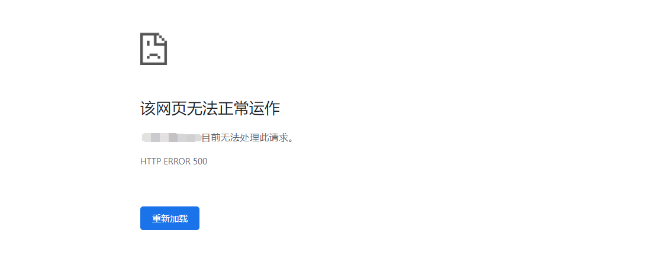Image resolution: width=657 pixels, height=278 pixels.
Task: Reload the page with the 重新加载 button
Action: point(170,218)
